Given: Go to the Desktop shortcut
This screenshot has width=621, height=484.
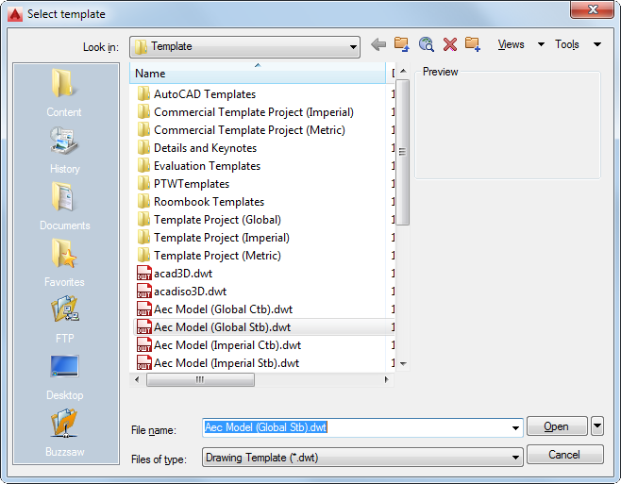Looking at the screenshot, I should [64, 376].
